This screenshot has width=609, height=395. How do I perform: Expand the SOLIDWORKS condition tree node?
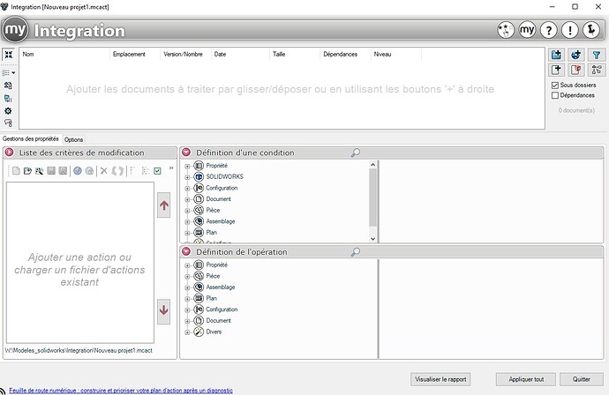point(187,176)
